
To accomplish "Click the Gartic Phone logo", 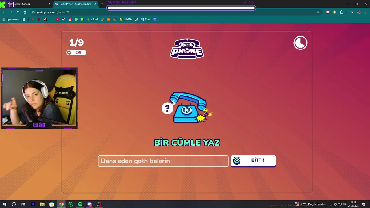I will click(x=187, y=49).
